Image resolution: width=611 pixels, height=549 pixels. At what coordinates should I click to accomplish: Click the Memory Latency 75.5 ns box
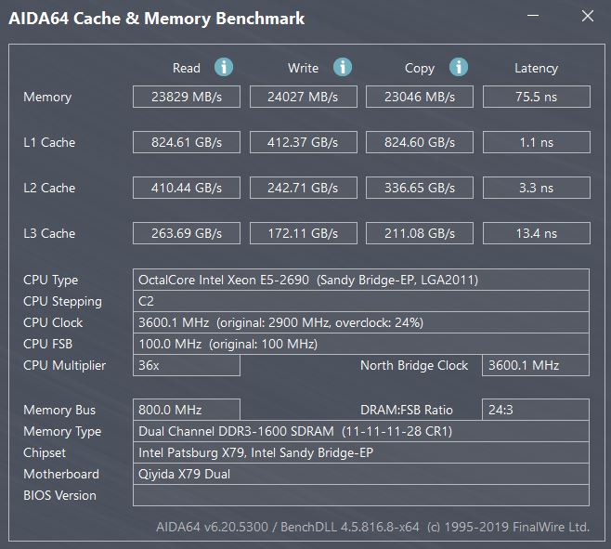[x=536, y=97]
